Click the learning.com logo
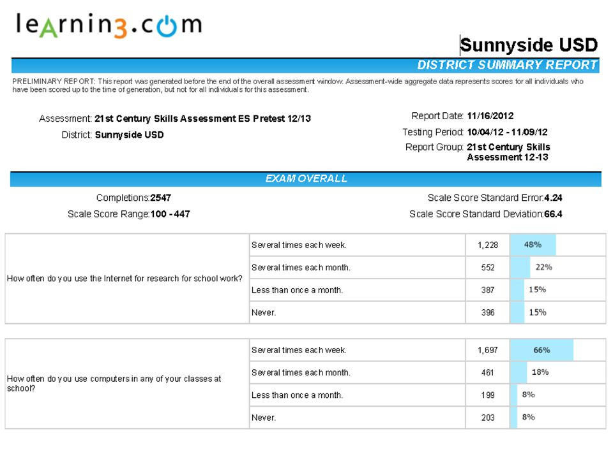 (x=109, y=25)
